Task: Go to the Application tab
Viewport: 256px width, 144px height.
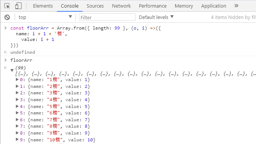Action: (x=214, y=6)
